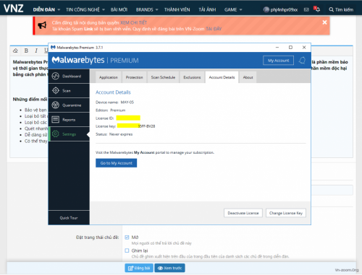Switch to the Protection tab
This screenshot has height=275, width=362.
tap(135, 77)
